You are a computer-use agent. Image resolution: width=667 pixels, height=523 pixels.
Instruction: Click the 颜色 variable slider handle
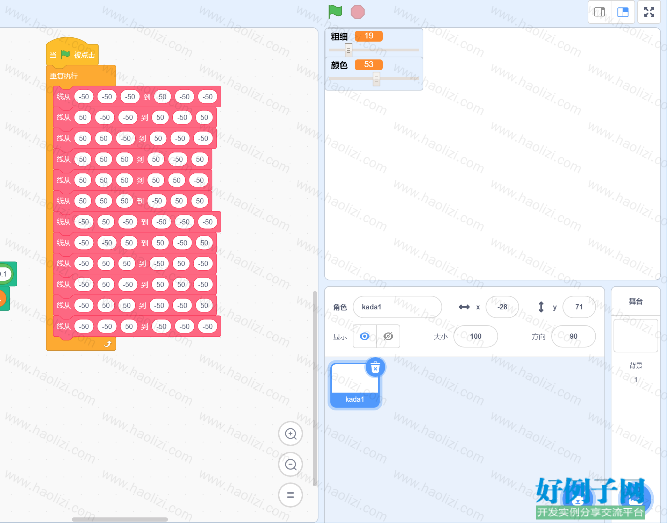376,79
